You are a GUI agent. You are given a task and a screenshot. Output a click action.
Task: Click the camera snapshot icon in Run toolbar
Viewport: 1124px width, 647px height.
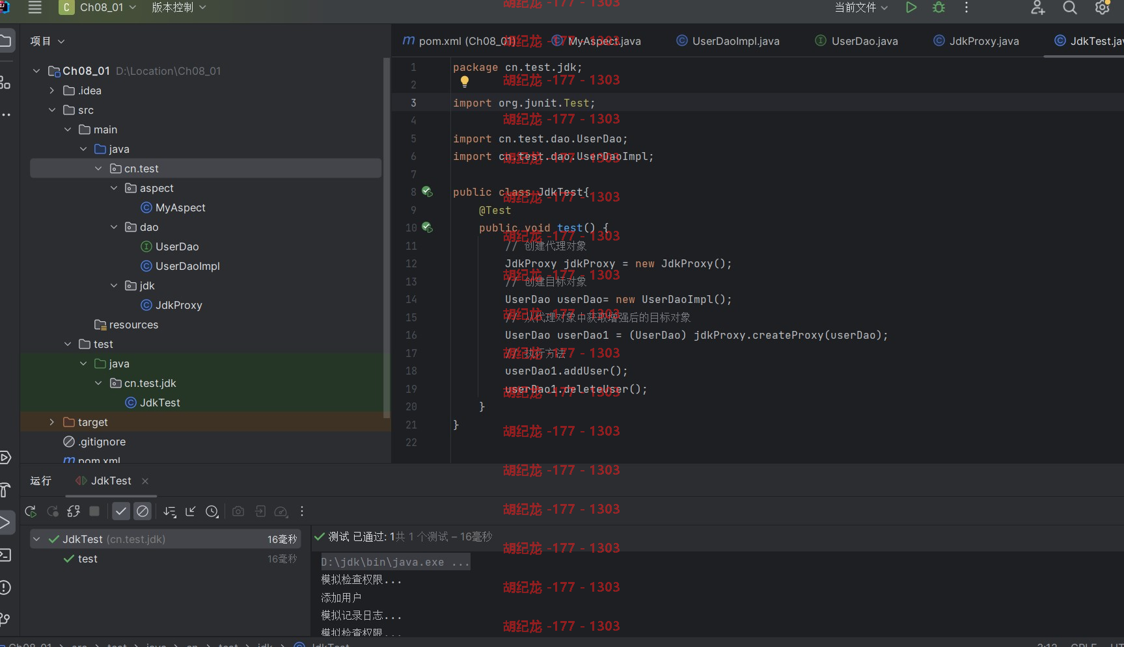tap(238, 511)
